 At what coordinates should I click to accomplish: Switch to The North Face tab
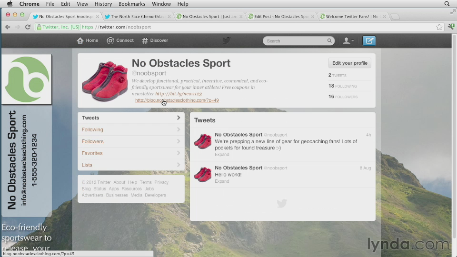[136, 16]
